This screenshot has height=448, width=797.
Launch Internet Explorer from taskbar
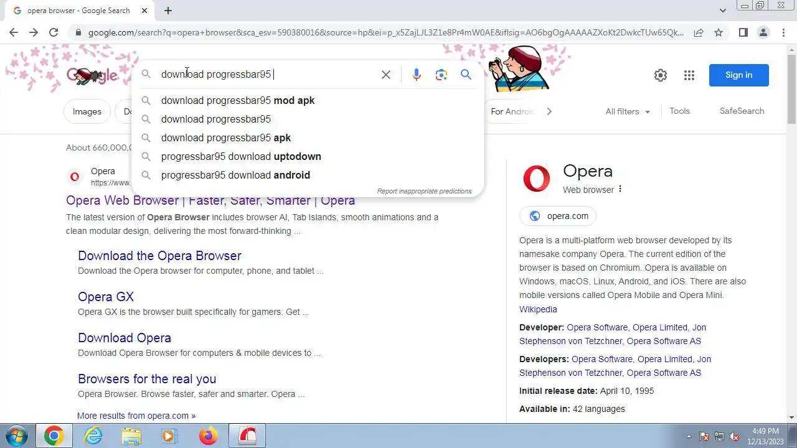(93, 436)
